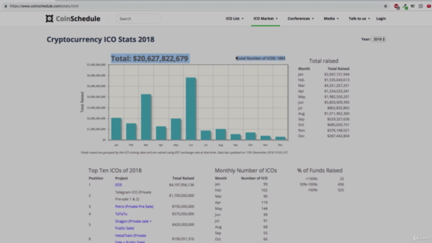
Task: Click the Jan bar in chart
Action: tap(116, 129)
